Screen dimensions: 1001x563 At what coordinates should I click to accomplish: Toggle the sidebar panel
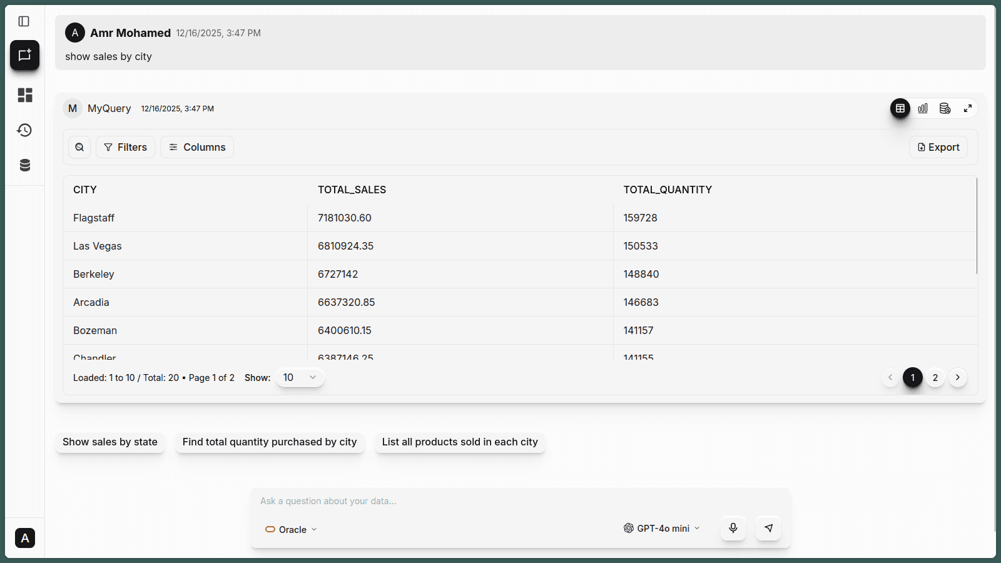(x=24, y=21)
